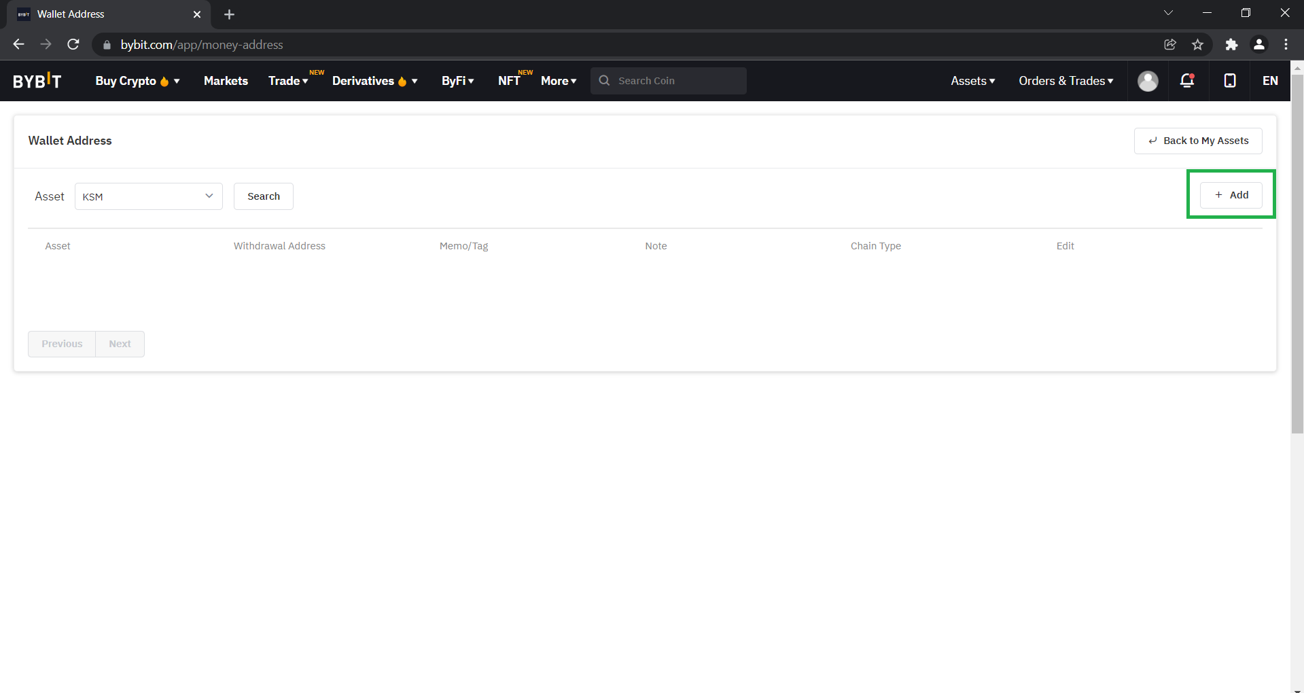Click Back to My Assets

click(1198, 141)
